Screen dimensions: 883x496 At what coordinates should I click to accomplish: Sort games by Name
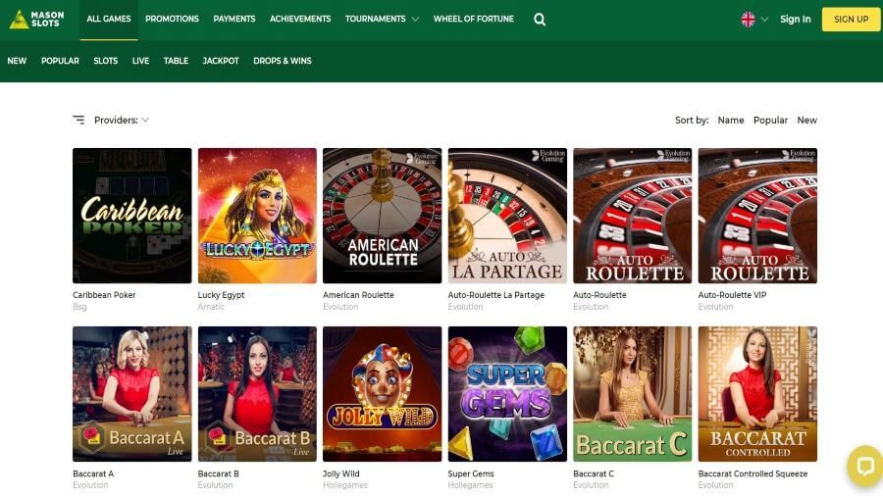coord(731,120)
